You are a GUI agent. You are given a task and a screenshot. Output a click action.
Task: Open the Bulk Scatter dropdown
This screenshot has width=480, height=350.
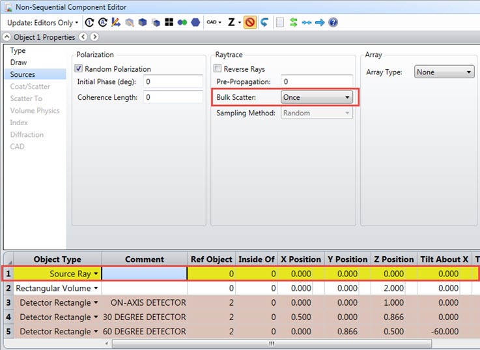coord(317,97)
